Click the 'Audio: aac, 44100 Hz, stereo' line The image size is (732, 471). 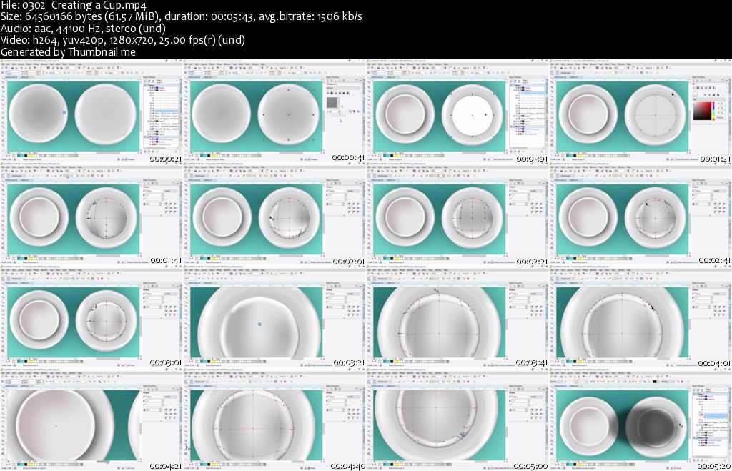tap(83, 29)
